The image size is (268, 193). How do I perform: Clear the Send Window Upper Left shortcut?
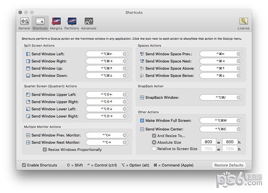[x=125, y=94]
